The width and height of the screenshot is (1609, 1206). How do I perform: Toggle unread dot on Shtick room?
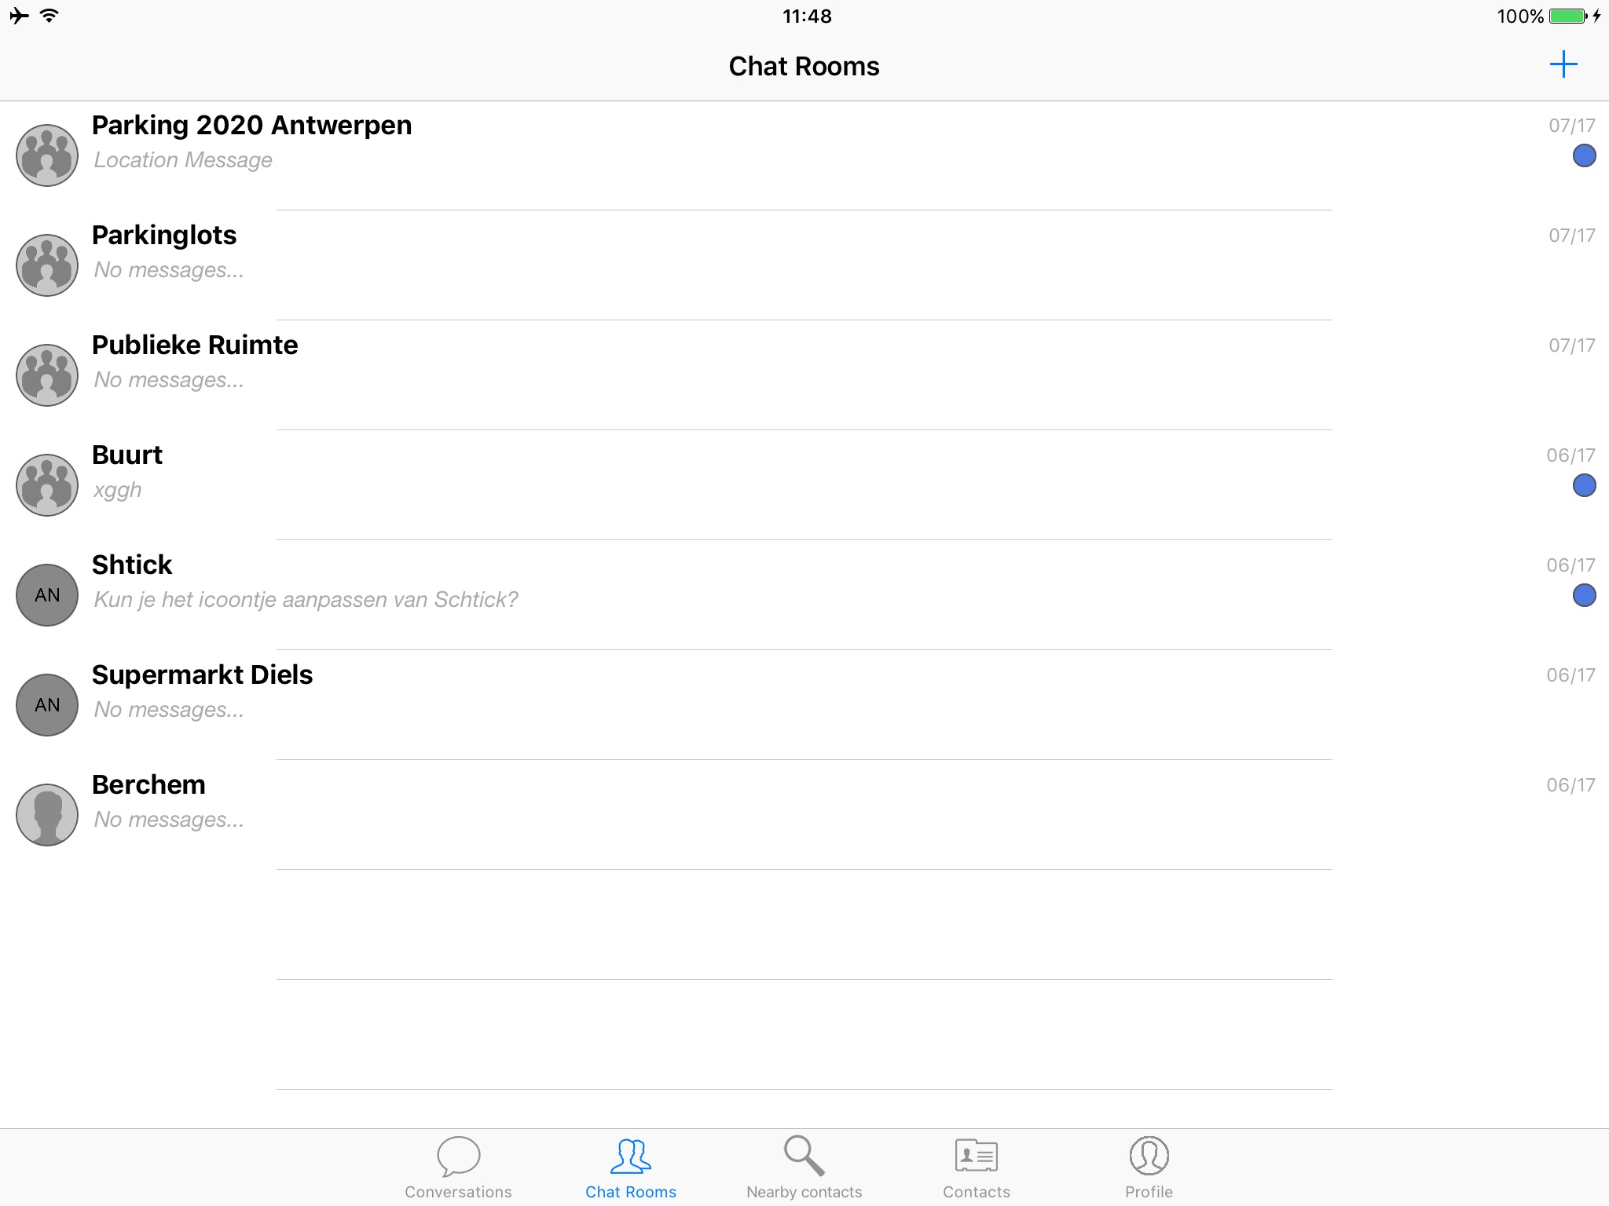point(1582,595)
